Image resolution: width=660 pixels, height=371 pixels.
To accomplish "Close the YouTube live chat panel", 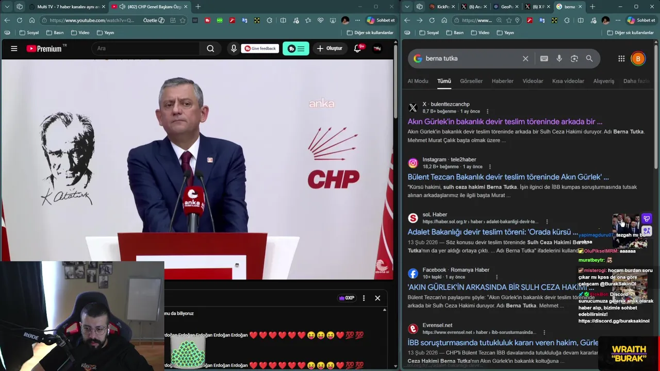I will (x=377, y=298).
